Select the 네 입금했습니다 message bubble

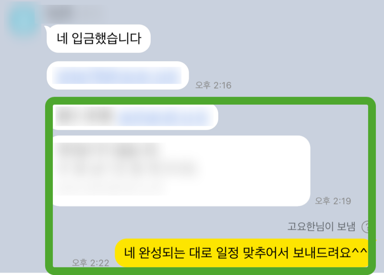coord(98,38)
